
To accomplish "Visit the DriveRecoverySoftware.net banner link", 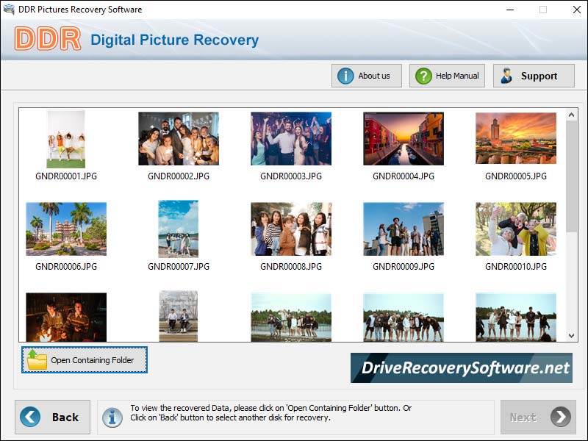I will pyautogui.click(x=462, y=368).
